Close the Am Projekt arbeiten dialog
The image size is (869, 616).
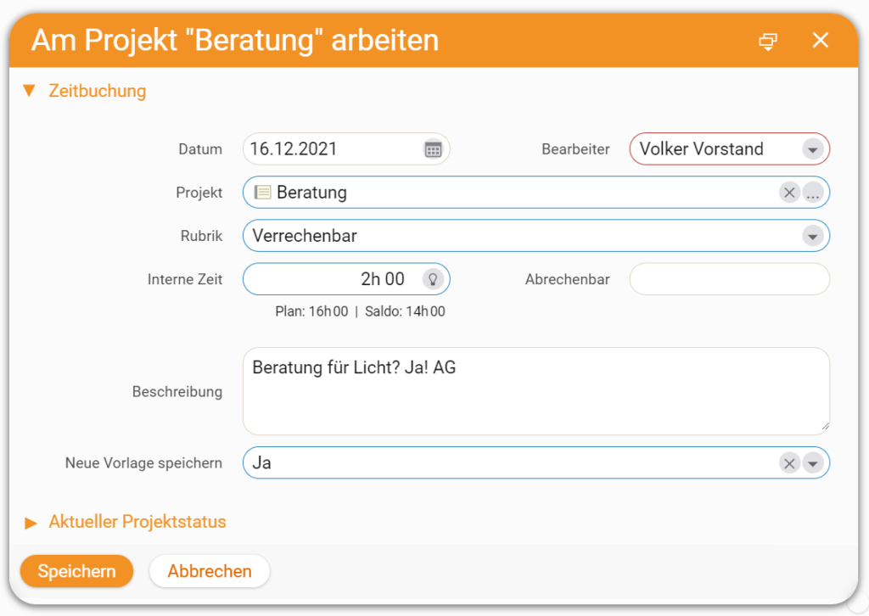click(x=821, y=40)
